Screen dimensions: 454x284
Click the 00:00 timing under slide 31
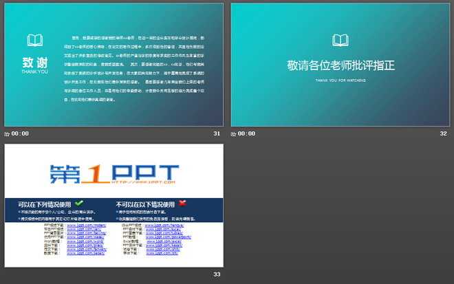(x=20, y=134)
